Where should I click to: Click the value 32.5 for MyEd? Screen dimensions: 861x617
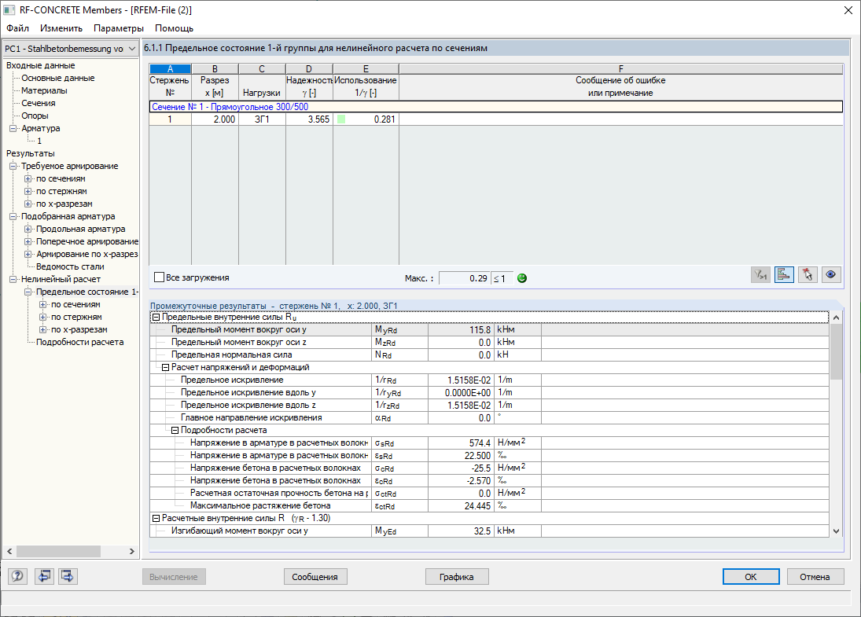point(460,531)
